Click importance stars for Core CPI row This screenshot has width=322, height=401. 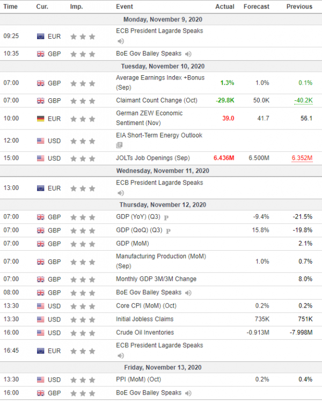[83, 306]
